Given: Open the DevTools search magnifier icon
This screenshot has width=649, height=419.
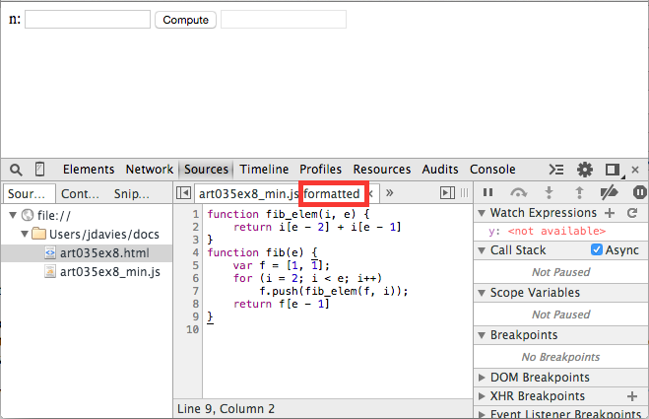Looking at the screenshot, I should pos(16,170).
